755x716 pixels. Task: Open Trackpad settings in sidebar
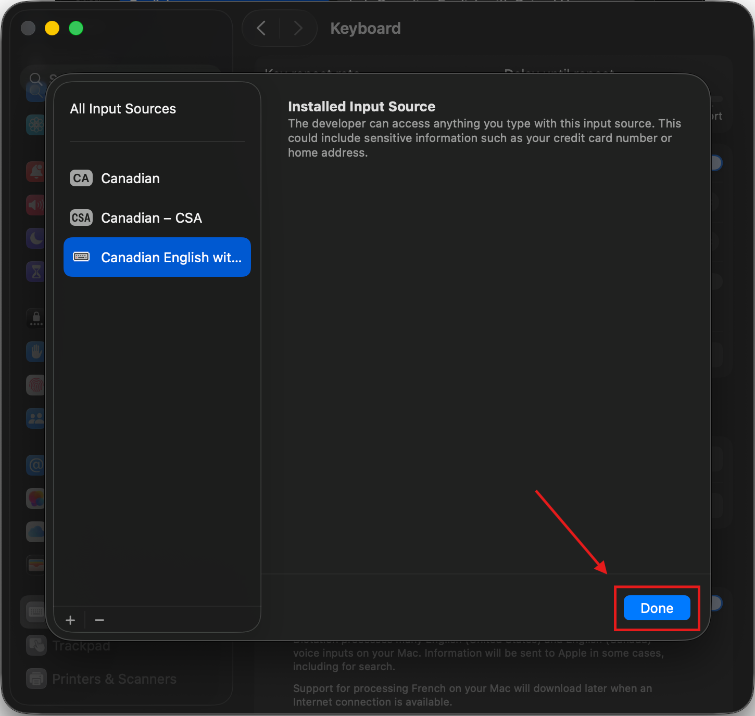point(81,646)
